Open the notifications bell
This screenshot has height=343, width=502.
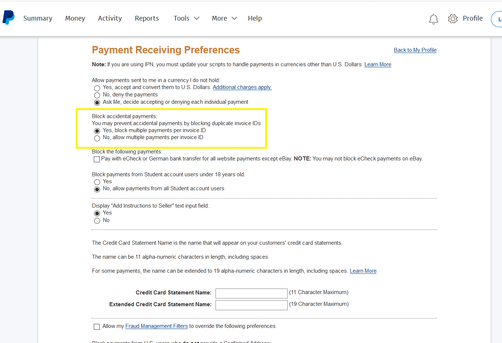point(434,19)
